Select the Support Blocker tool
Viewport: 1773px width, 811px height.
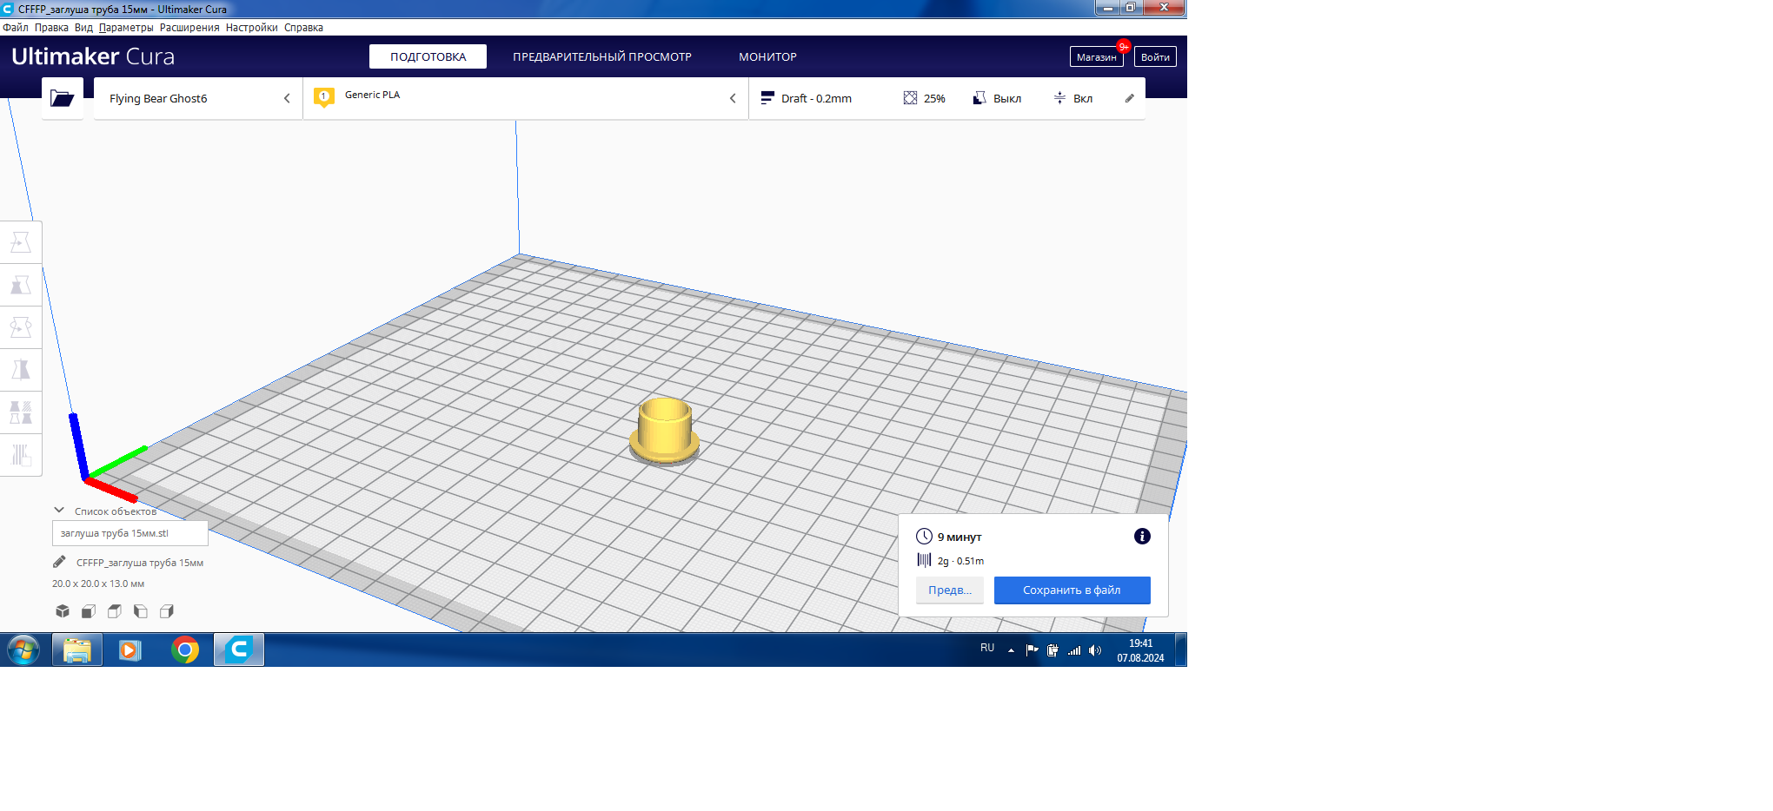pyautogui.click(x=21, y=455)
